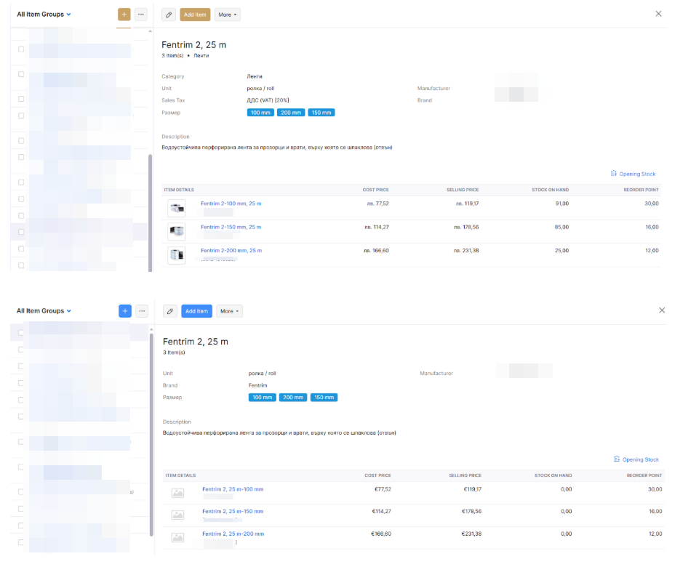Open the More dropdown in the lower panel
The image size is (688, 567).
[x=229, y=310]
